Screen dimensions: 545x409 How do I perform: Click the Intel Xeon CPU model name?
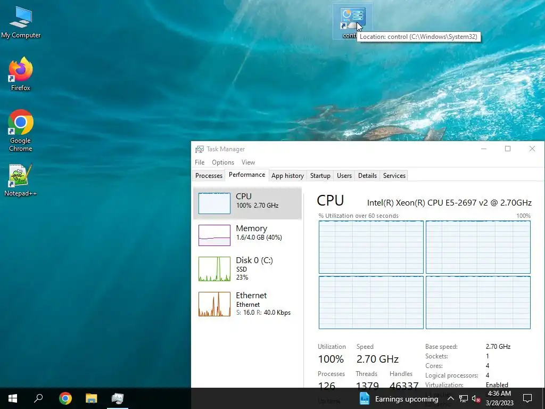point(449,203)
